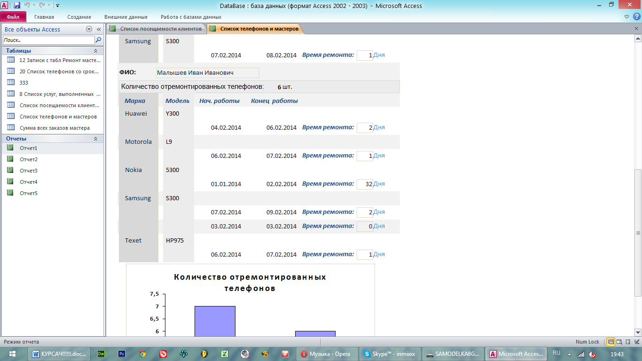The width and height of the screenshot is (642, 361).
Task: Click the Redo arrow in title bar
Action: pos(41,6)
